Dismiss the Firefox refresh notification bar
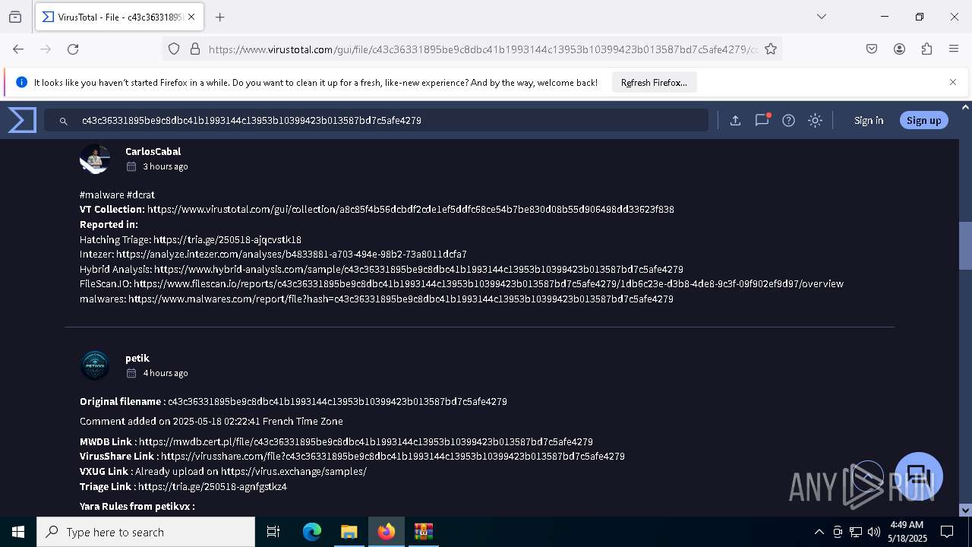The height and width of the screenshot is (547, 972). click(x=953, y=82)
